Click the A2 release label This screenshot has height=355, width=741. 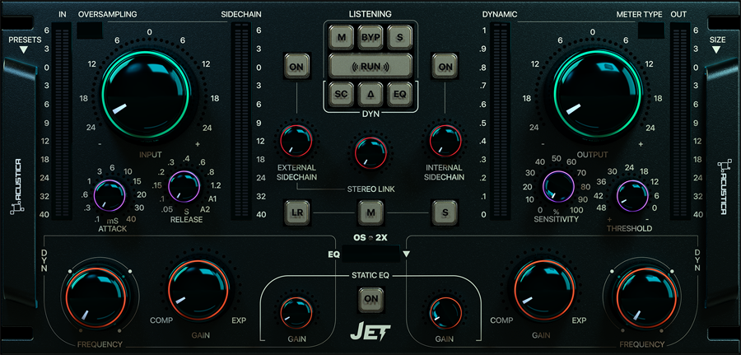click(x=205, y=209)
